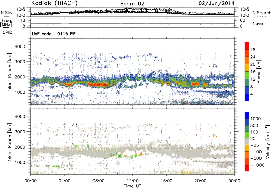
Task: Click the "N.Sky" legend label
Action: [x=6, y=13]
